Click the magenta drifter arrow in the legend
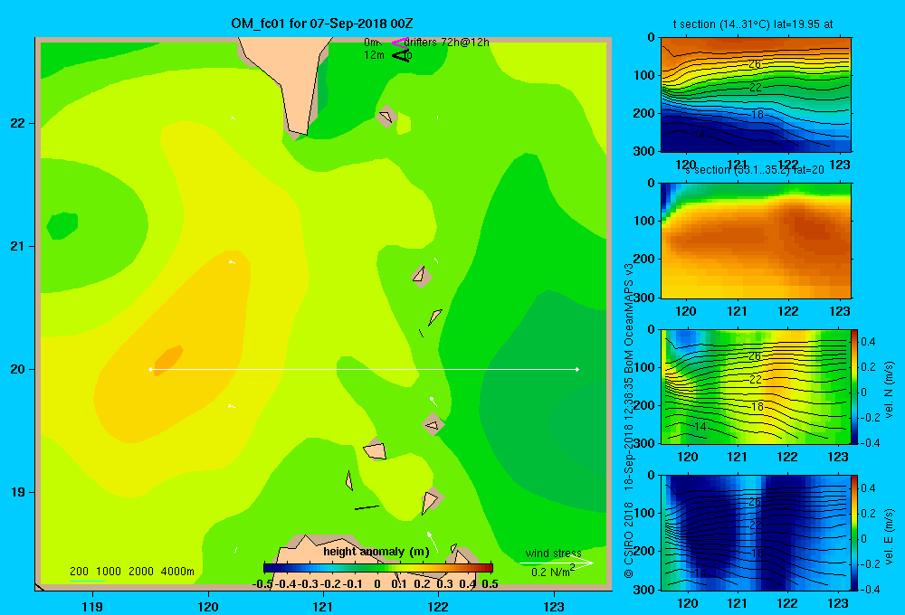Viewport: 905px width, 615px height. click(x=400, y=43)
